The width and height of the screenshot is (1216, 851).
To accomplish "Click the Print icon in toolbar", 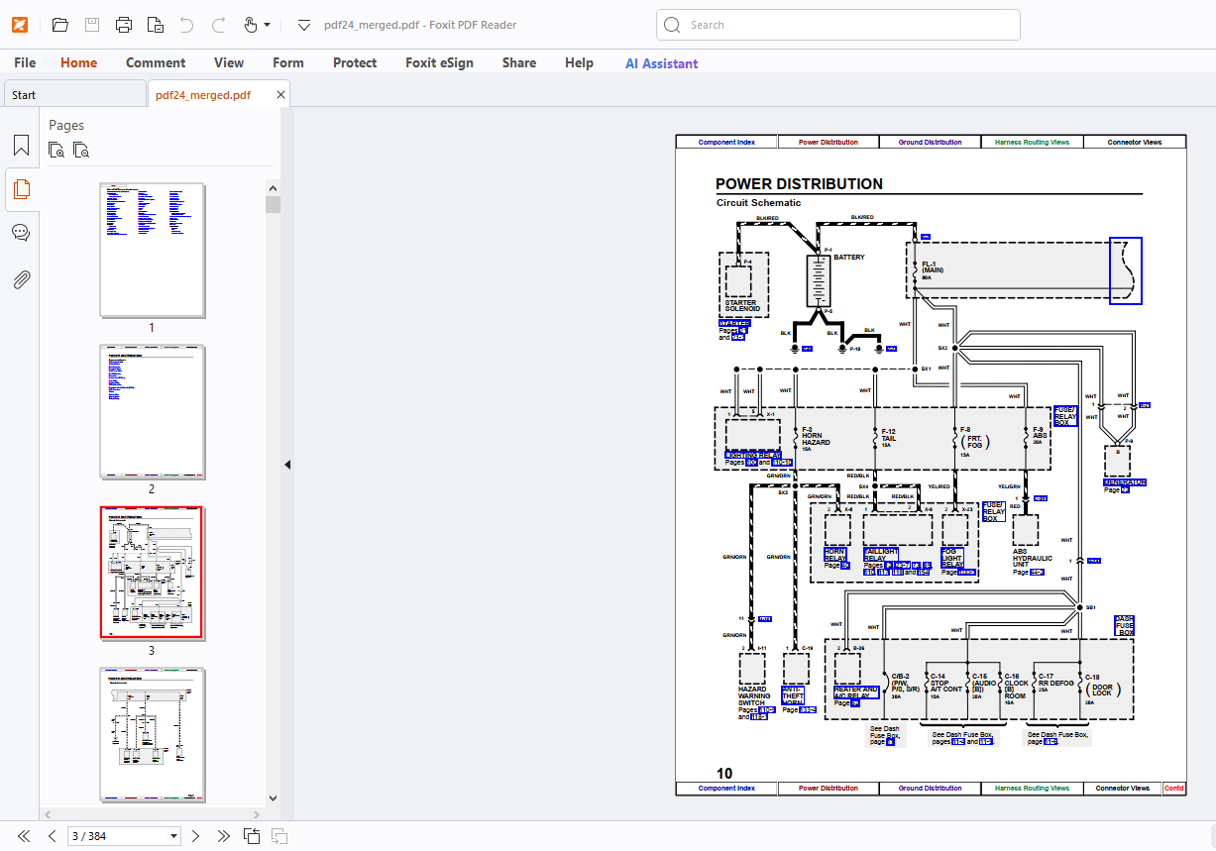I will coord(124,25).
